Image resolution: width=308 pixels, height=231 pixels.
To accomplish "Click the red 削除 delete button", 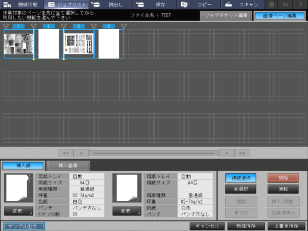I will click(283, 178).
